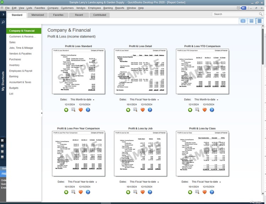Switch to carousel view
This screenshot has height=204, width=266.
tap(243, 21)
